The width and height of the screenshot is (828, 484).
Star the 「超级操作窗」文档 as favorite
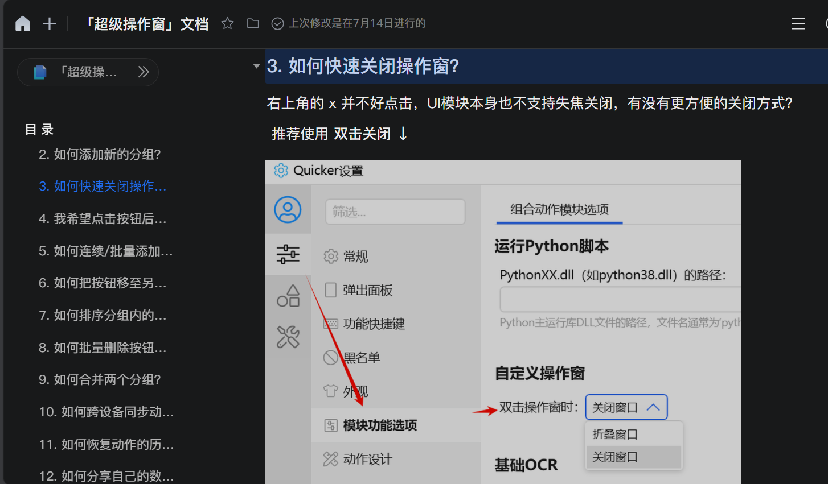227,23
